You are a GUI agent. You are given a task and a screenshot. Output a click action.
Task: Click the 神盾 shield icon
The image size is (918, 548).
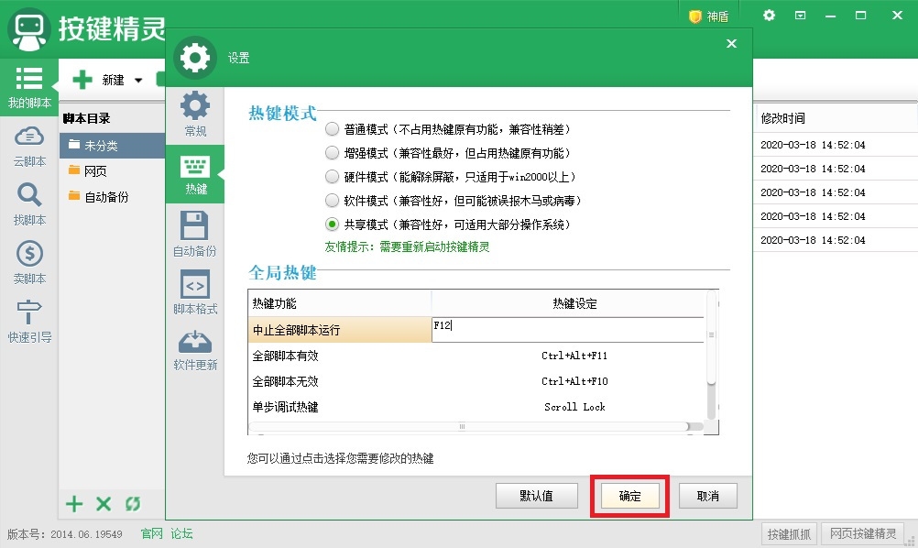pyautogui.click(x=695, y=16)
